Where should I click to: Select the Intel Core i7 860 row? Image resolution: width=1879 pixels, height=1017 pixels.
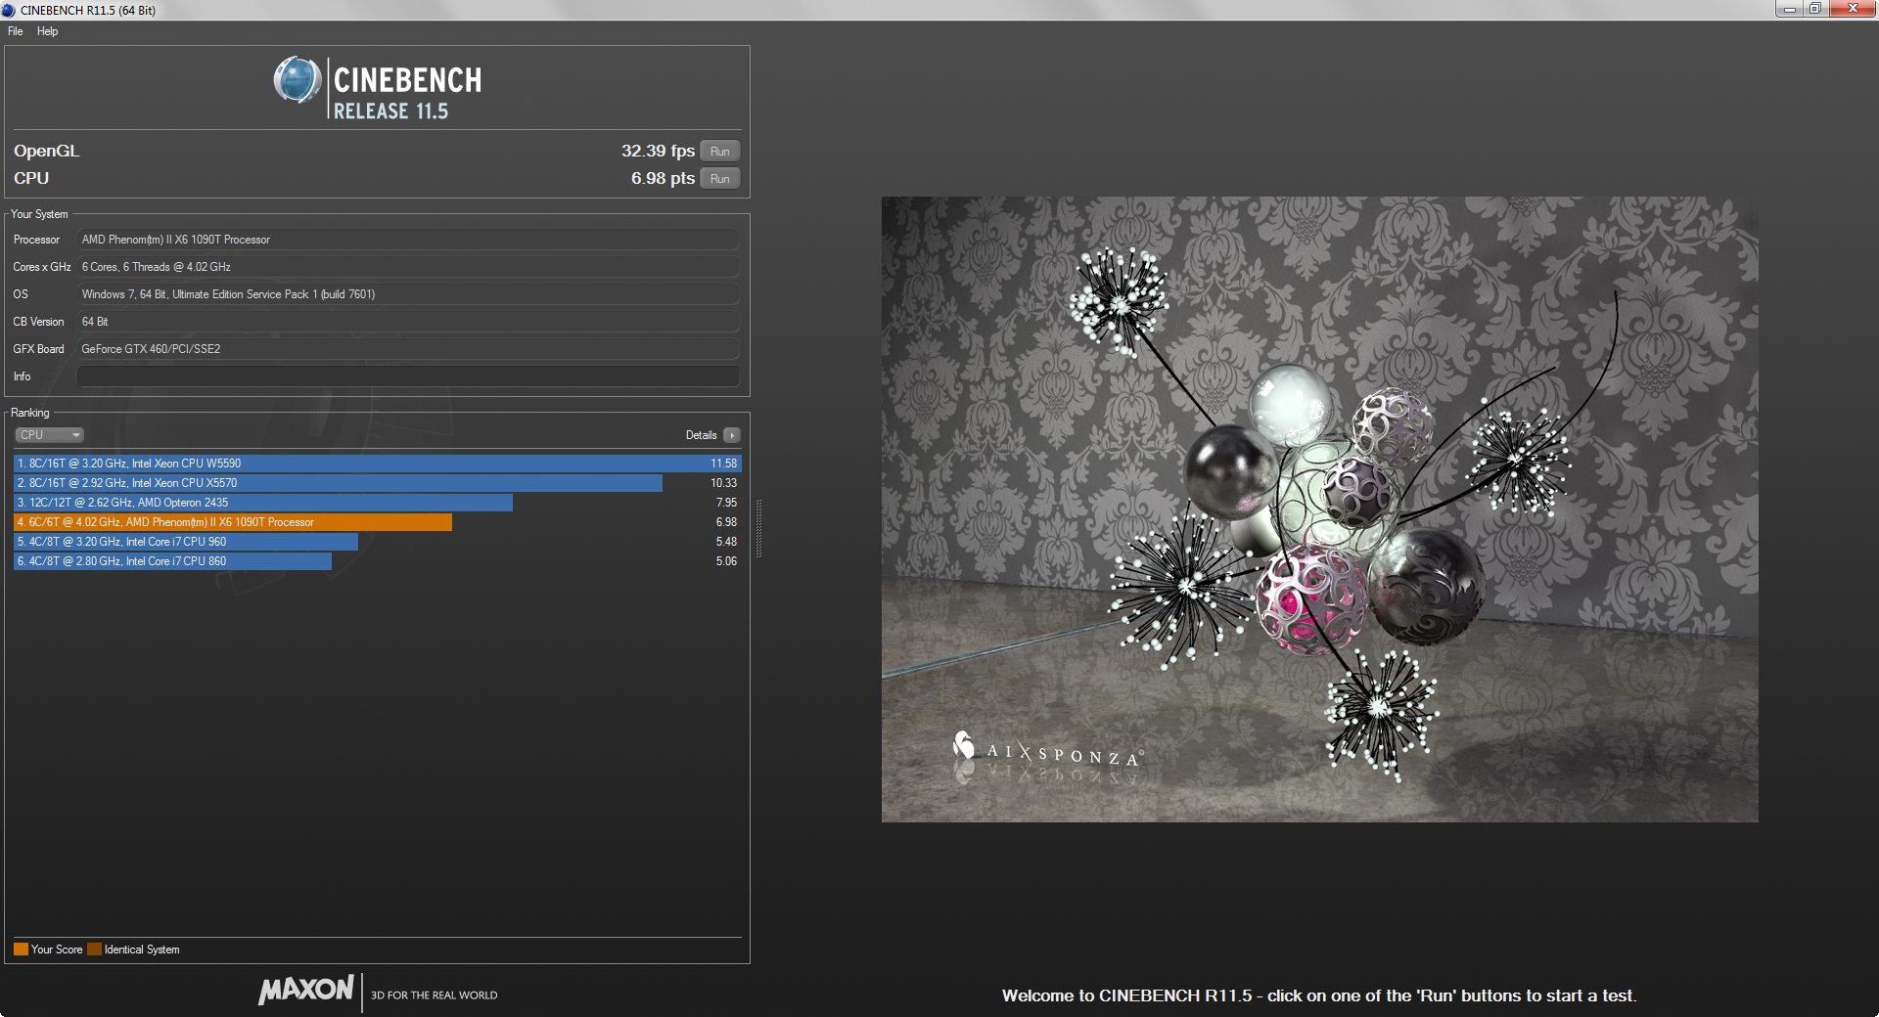(x=172, y=561)
